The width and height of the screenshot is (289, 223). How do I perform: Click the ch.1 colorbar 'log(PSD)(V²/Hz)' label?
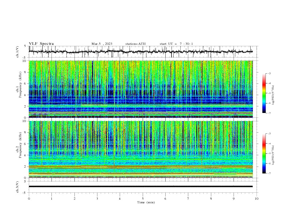pos(273,95)
